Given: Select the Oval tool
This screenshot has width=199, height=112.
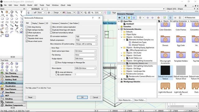Looking at the screenshot, I should coord(16,19).
